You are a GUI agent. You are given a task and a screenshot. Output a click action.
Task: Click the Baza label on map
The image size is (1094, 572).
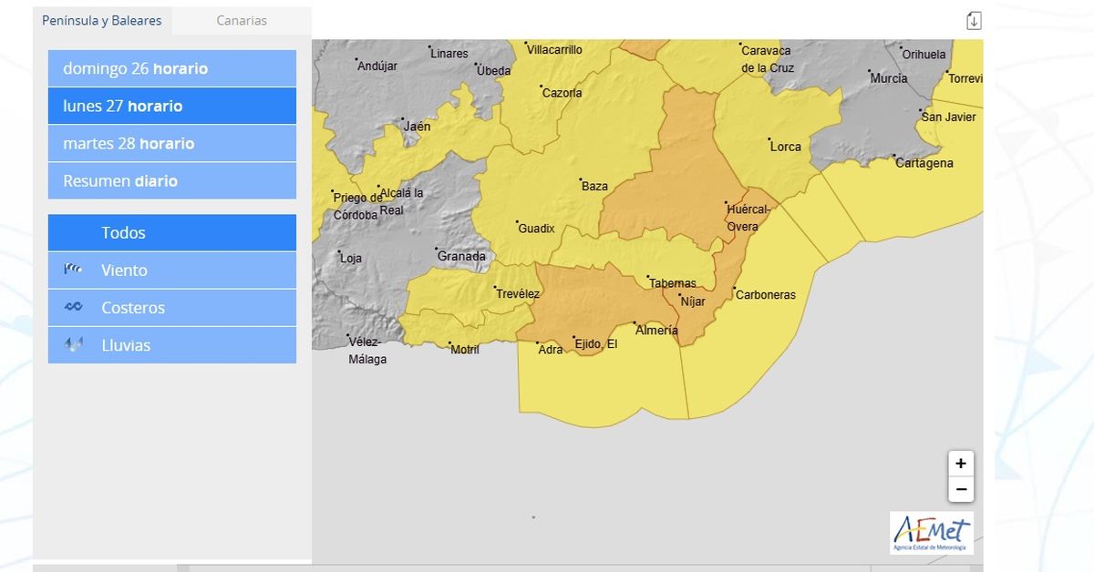(594, 187)
